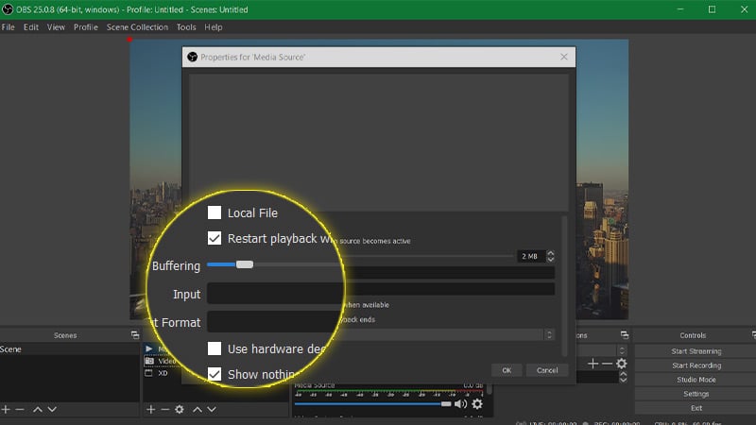Select the 'XD' source row
Screen dimensions: 756x425
coord(163,373)
